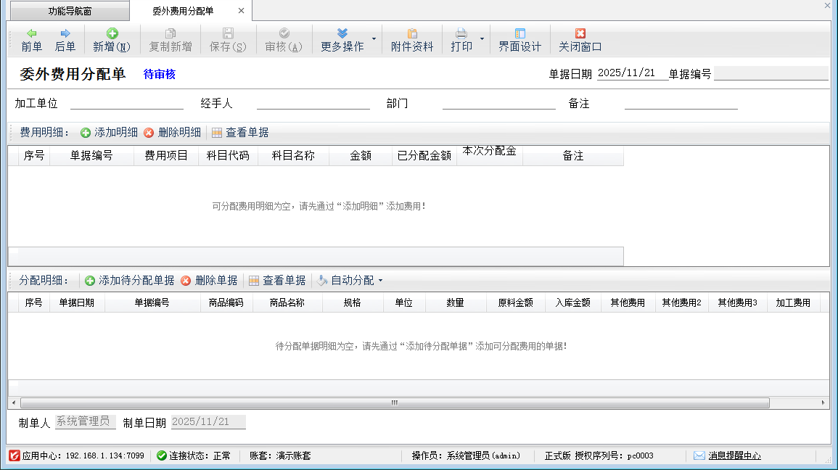Add expense detail via 添加明细
Viewport: 838px width, 470px height.
pos(109,133)
